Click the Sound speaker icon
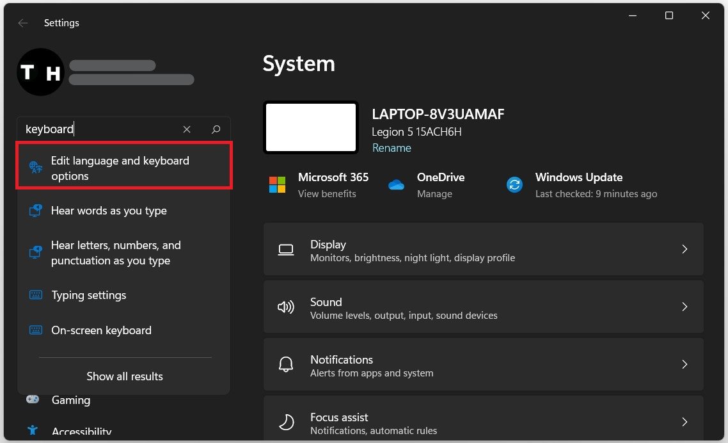Viewport: 728px width, 443px height. [286, 307]
